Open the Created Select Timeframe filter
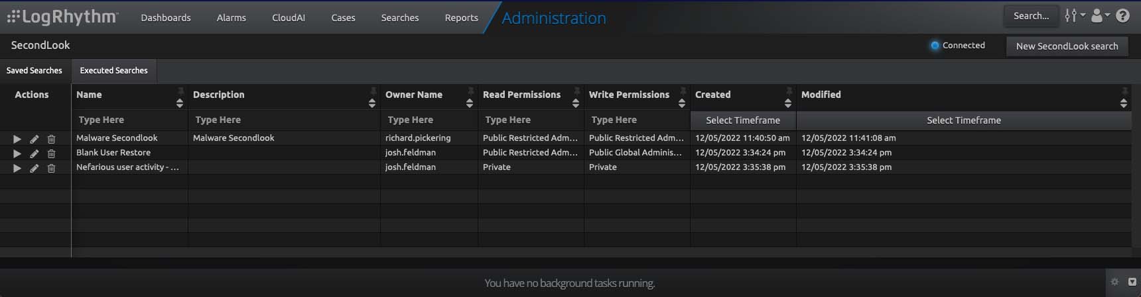 743,120
